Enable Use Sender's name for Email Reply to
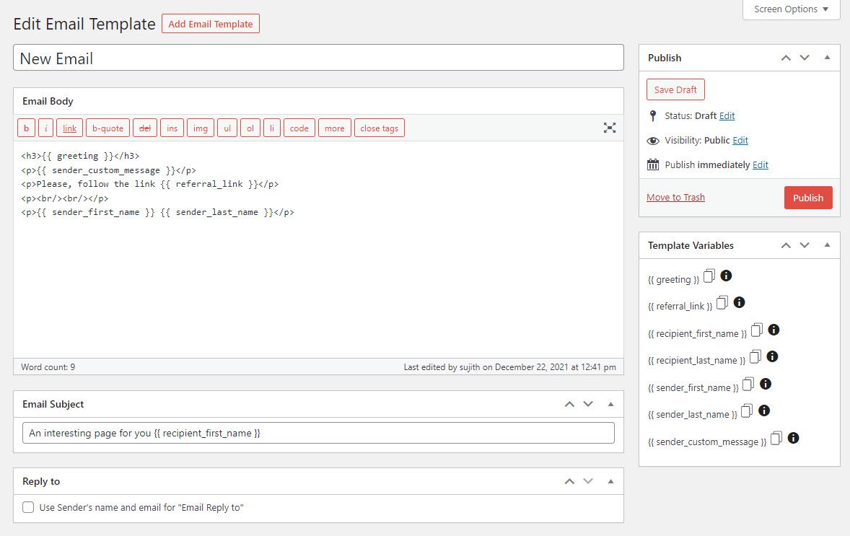Image resolution: width=850 pixels, height=536 pixels. (27, 507)
